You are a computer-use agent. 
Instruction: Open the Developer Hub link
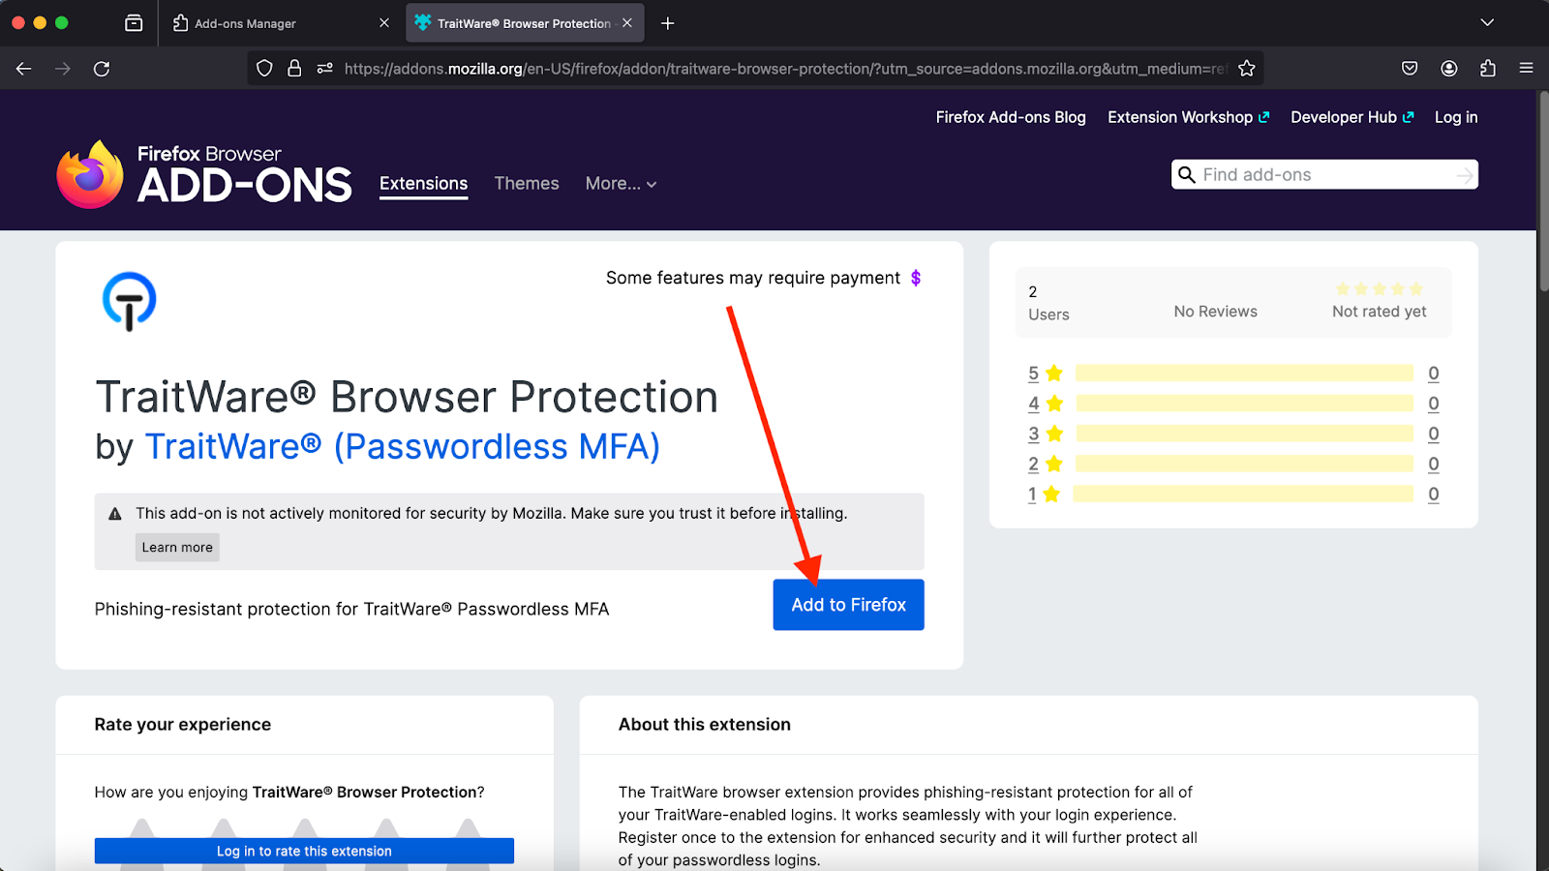tap(1352, 117)
